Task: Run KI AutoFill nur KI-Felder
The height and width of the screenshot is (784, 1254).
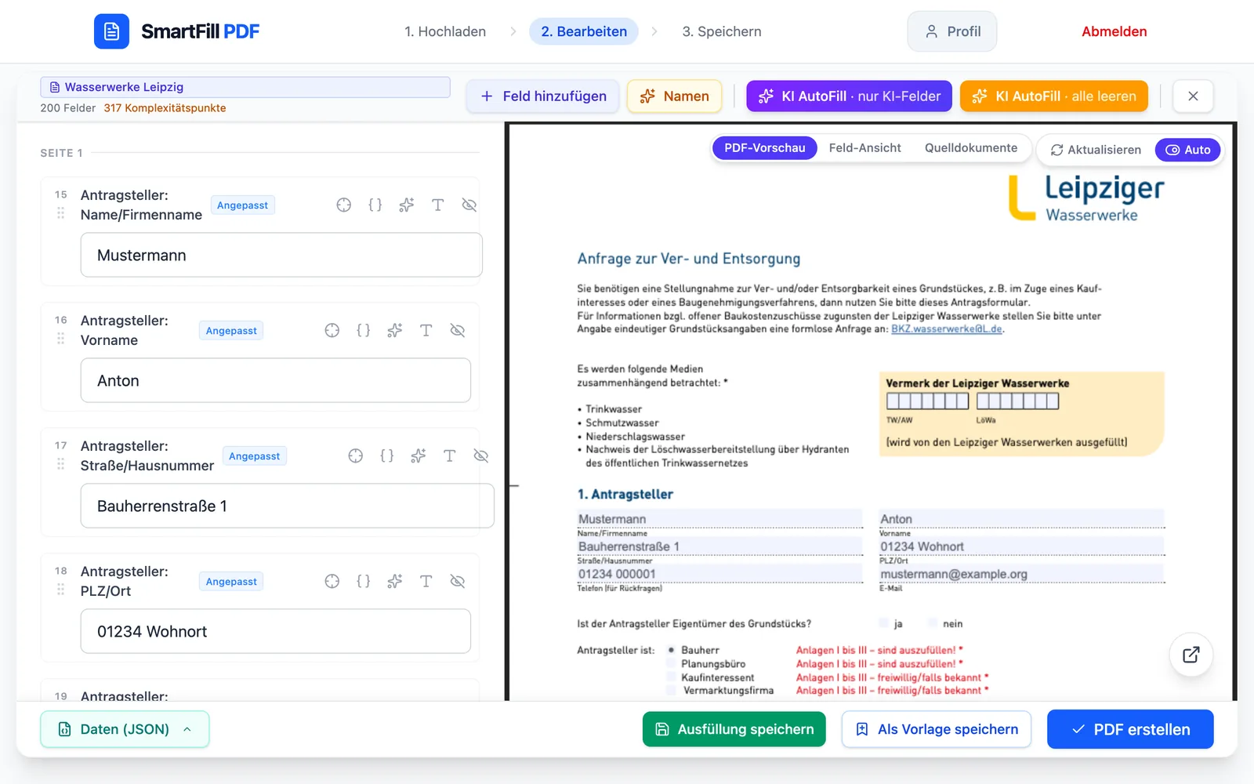Action: click(850, 96)
